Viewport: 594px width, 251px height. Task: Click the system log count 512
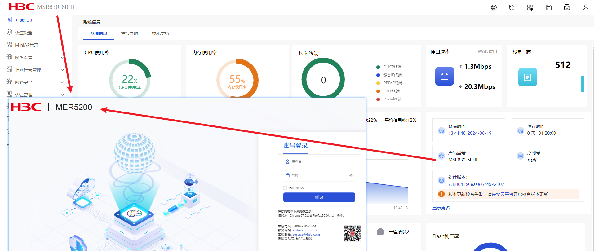point(563,65)
